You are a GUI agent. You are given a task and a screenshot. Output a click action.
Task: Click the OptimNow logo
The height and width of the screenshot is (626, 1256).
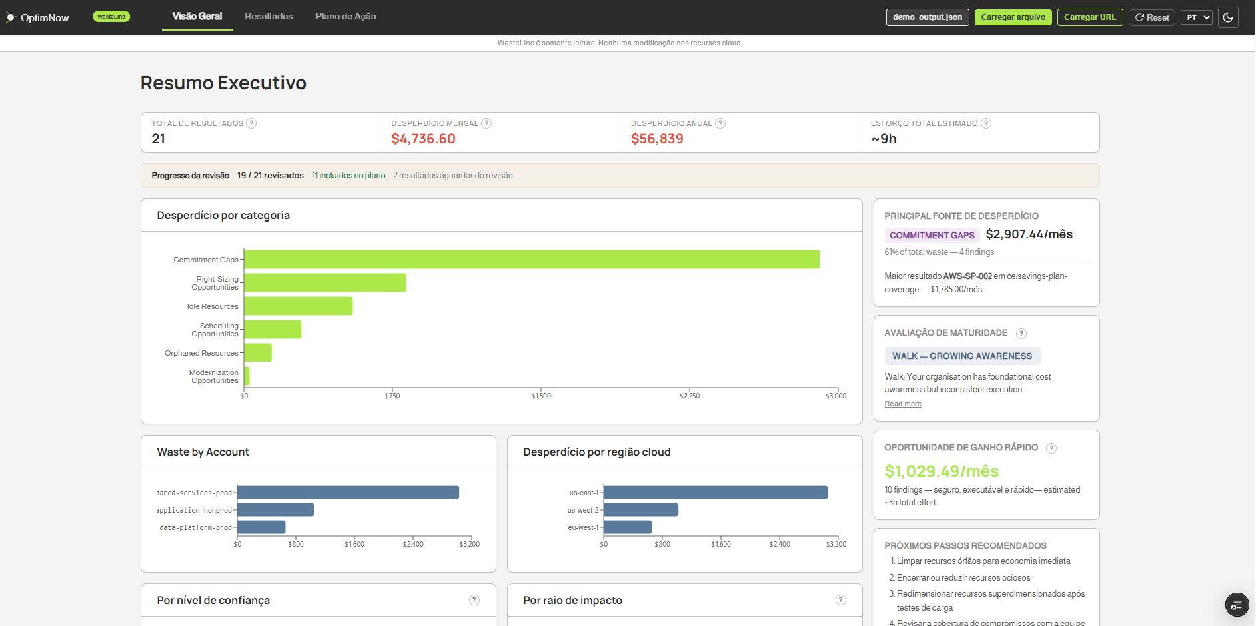pos(38,18)
